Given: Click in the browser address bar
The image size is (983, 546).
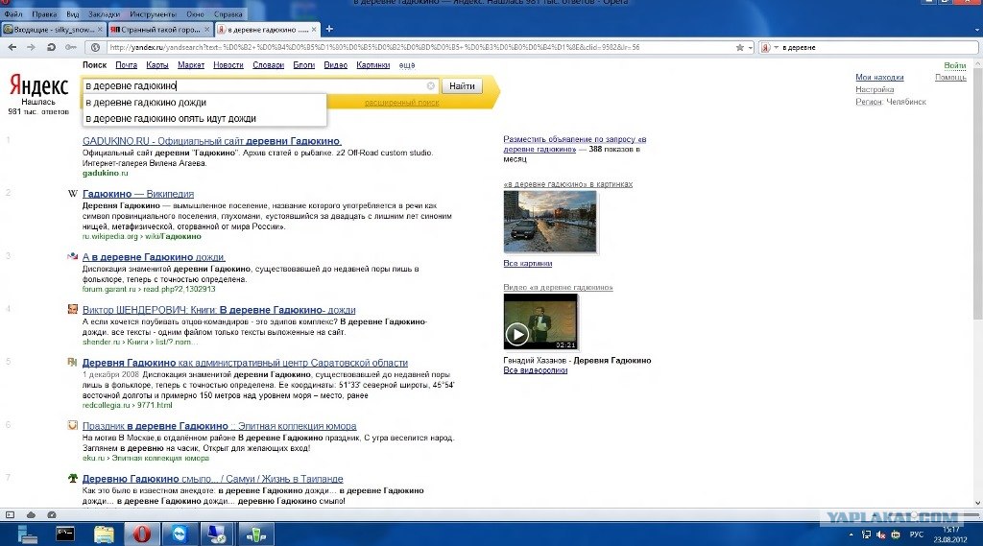Looking at the screenshot, I should [422, 47].
